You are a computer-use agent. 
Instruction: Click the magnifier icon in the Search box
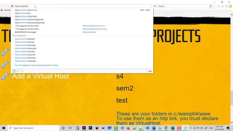[x=210, y=6]
